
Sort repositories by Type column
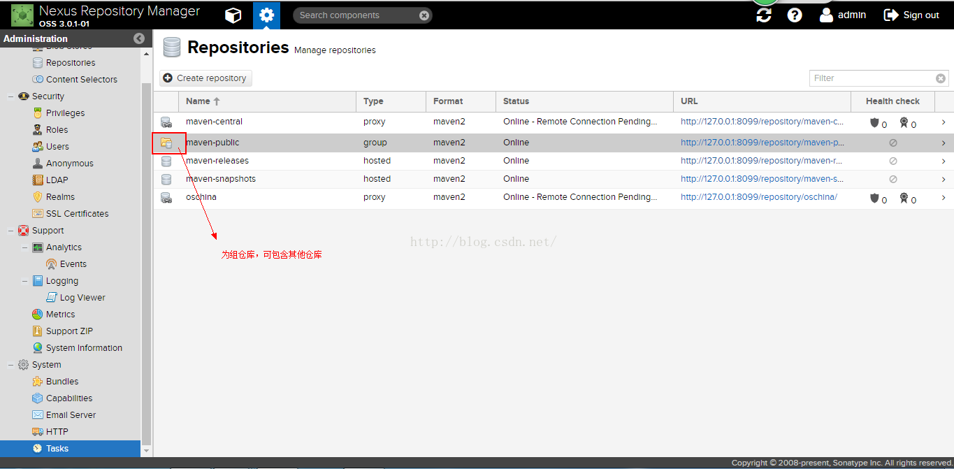(391, 101)
